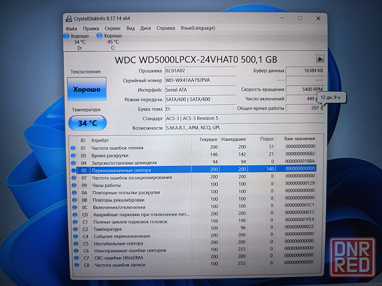Click the Атрибут column header
Screen dimensions: 382x286
click(100, 141)
